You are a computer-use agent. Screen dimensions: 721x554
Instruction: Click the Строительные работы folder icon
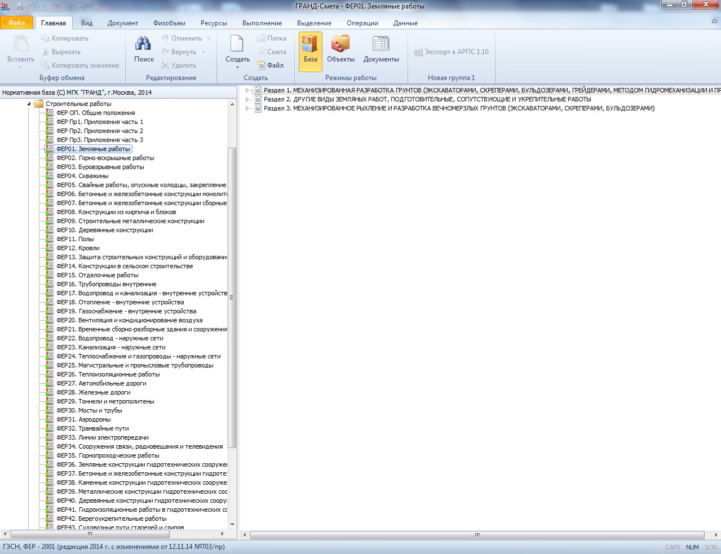(x=39, y=104)
